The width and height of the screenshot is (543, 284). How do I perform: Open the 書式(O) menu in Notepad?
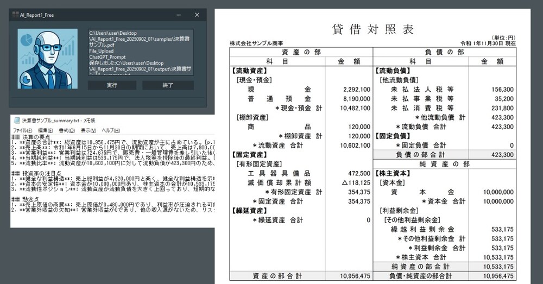coord(67,130)
